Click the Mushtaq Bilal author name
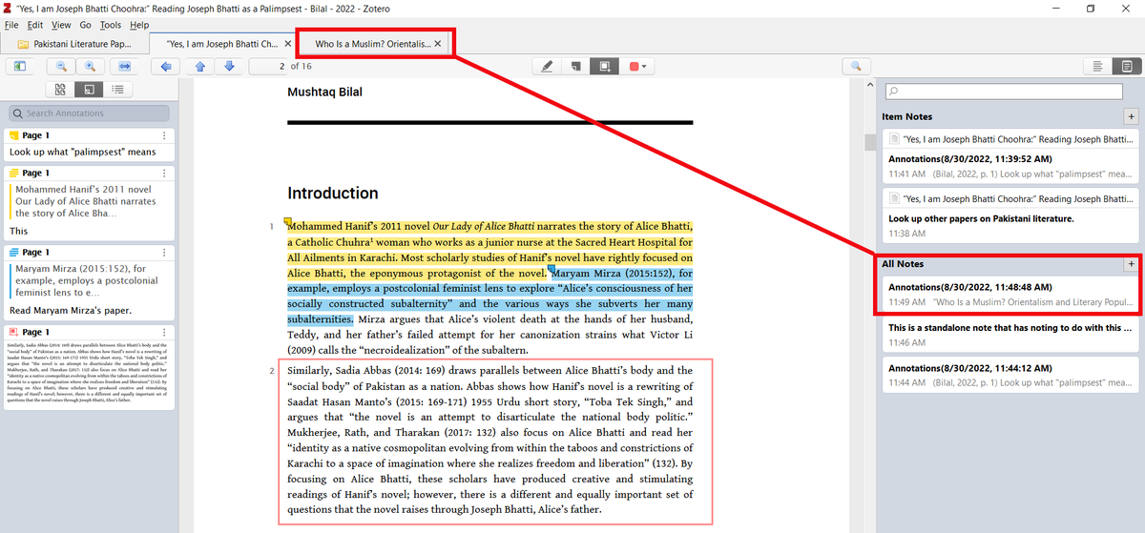 pyautogui.click(x=324, y=92)
